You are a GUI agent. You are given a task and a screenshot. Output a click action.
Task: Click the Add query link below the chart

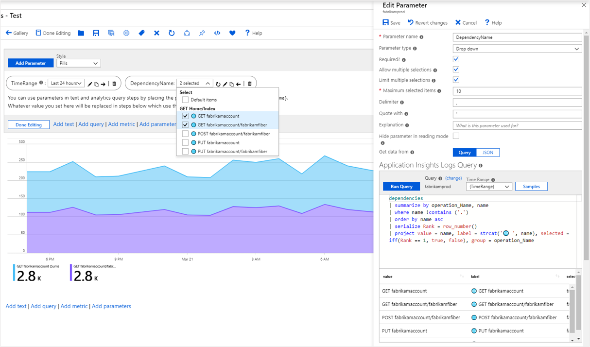coord(43,306)
